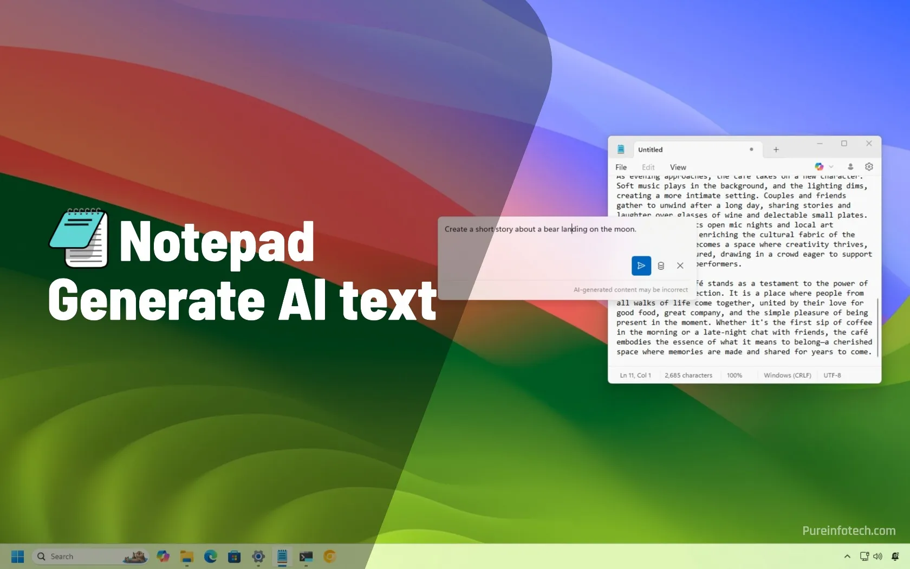Add a new Notepad tab
Image resolution: width=910 pixels, height=569 pixels.
coord(776,150)
